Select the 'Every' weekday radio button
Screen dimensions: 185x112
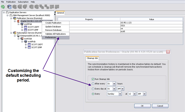click(x=93, y=94)
